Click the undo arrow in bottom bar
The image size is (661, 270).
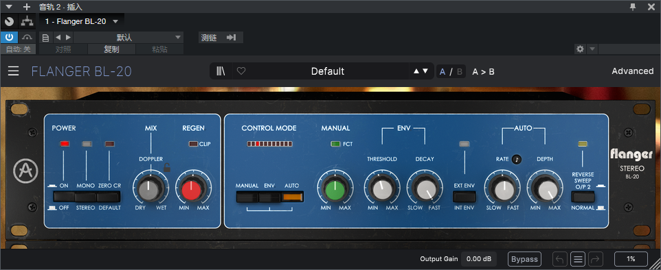[559, 259]
